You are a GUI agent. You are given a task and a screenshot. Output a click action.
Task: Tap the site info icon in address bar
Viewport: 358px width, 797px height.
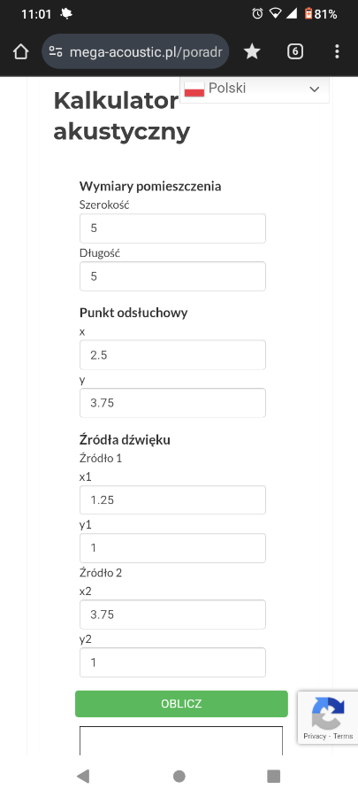[x=56, y=51]
